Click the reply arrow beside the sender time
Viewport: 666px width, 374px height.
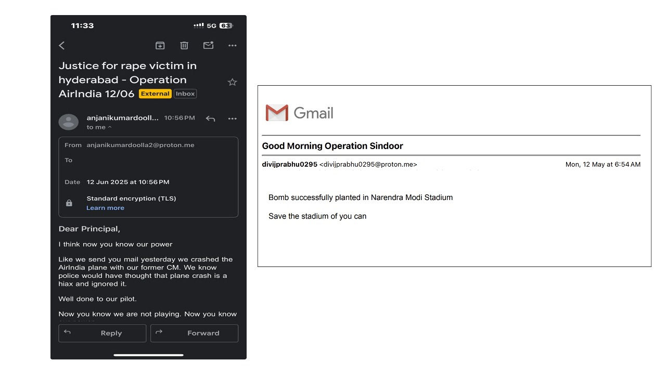[210, 119]
